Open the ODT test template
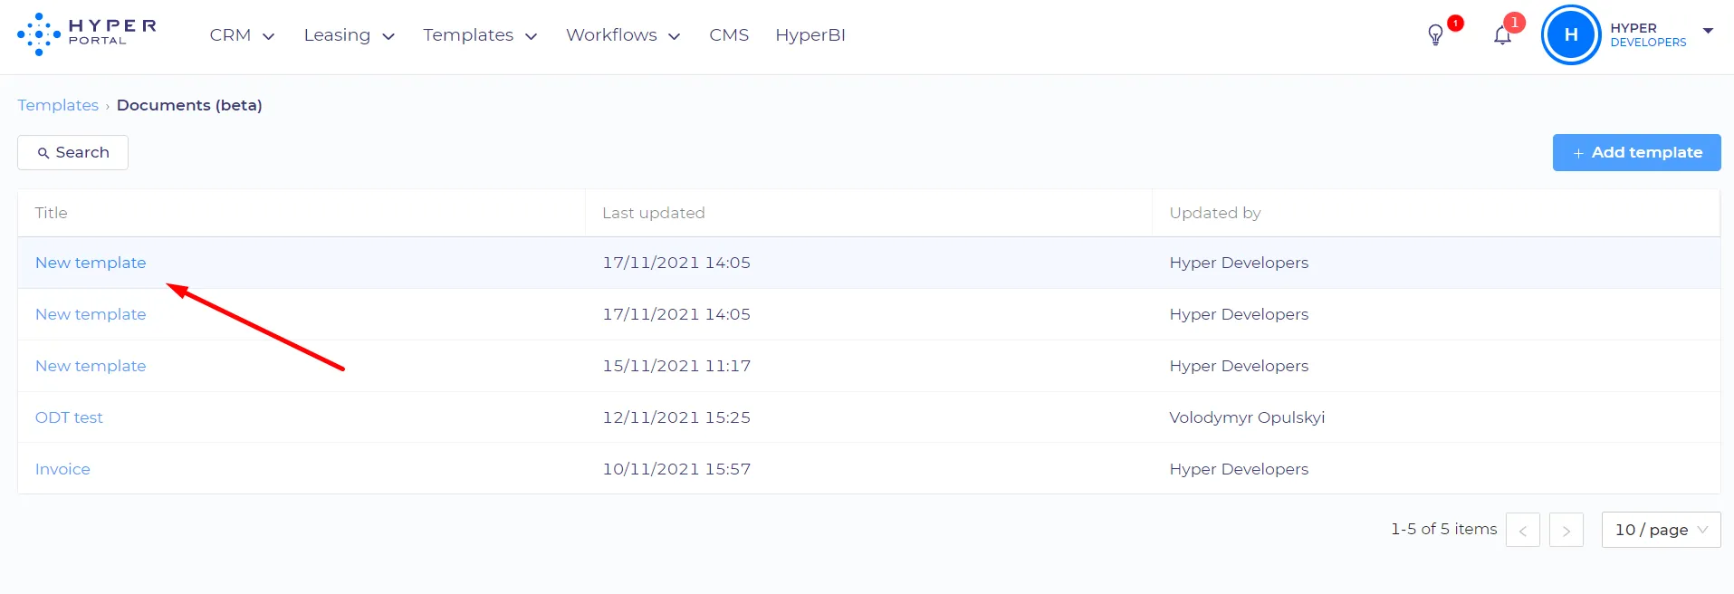1734x594 pixels. (69, 417)
